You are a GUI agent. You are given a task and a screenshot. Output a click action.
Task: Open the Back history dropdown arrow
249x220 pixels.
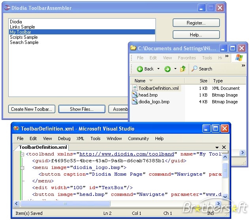coord(158,69)
